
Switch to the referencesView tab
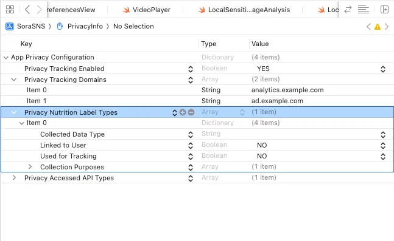[71, 10]
